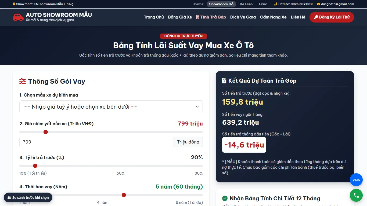Open the car model selection dropdown
This screenshot has height=206, width=367.
[111, 107]
